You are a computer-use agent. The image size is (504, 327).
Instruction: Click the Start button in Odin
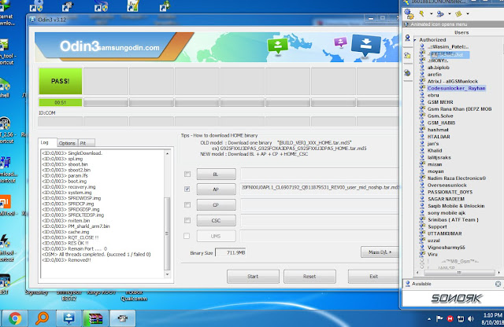click(253, 276)
